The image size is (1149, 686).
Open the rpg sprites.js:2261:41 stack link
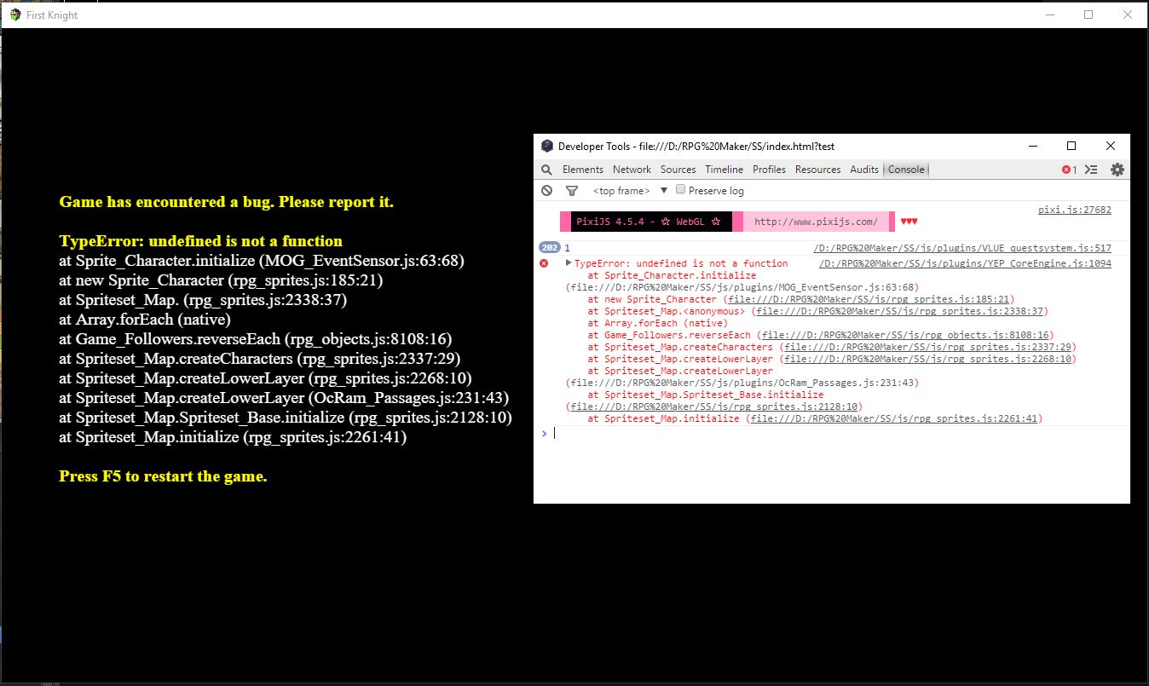[x=896, y=418]
